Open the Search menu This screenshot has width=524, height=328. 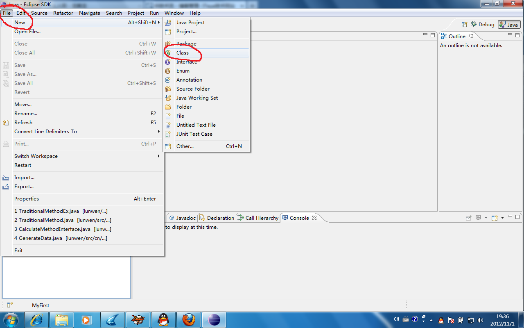(x=114, y=13)
